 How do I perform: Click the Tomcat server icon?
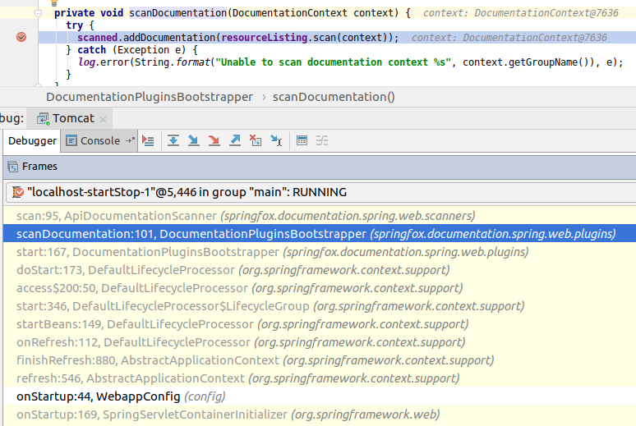tap(43, 119)
